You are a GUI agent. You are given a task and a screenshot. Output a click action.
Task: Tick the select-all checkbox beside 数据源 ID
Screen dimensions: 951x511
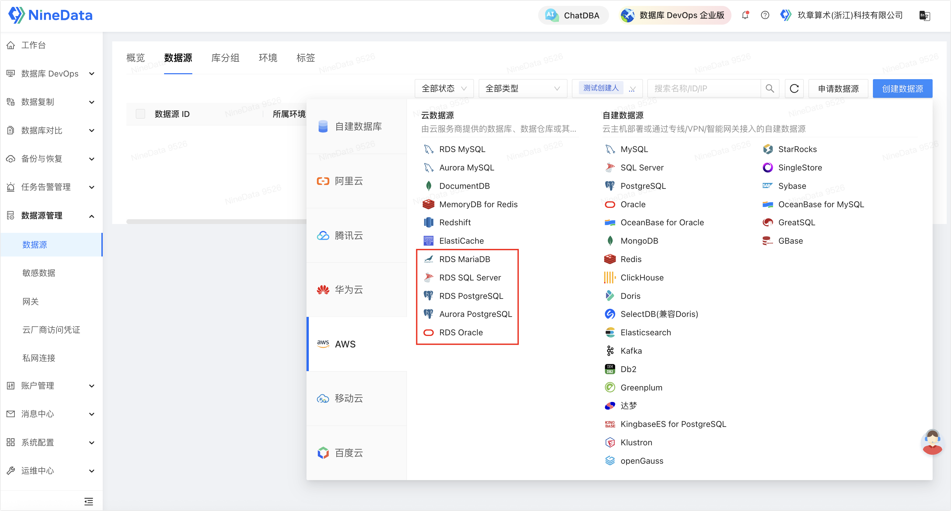pos(140,114)
